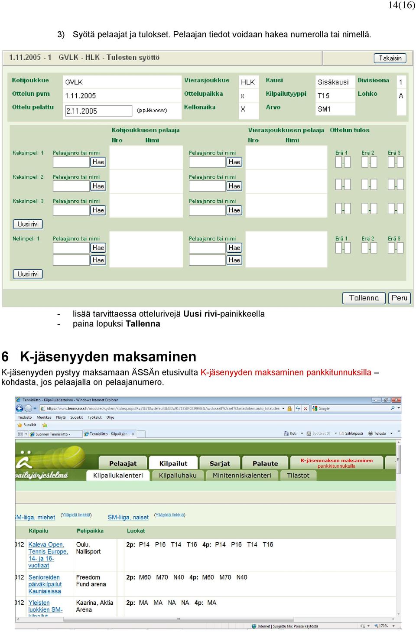Open the Tulosta print dropdown arrow

pos(391,433)
